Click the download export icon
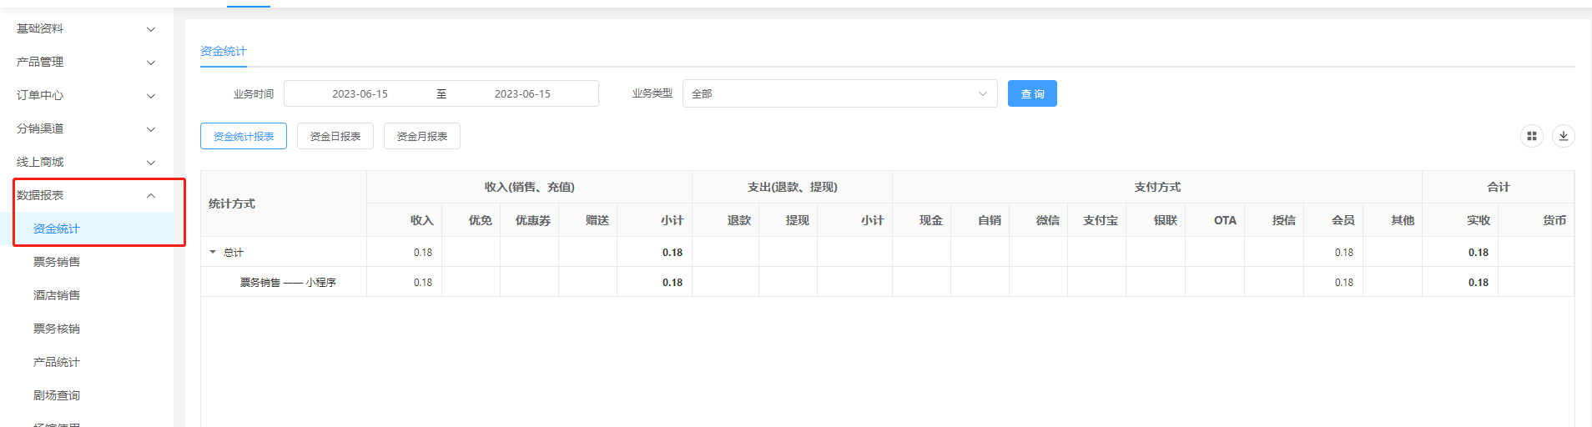1592x427 pixels. pyautogui.click(x=1563, y=136)
